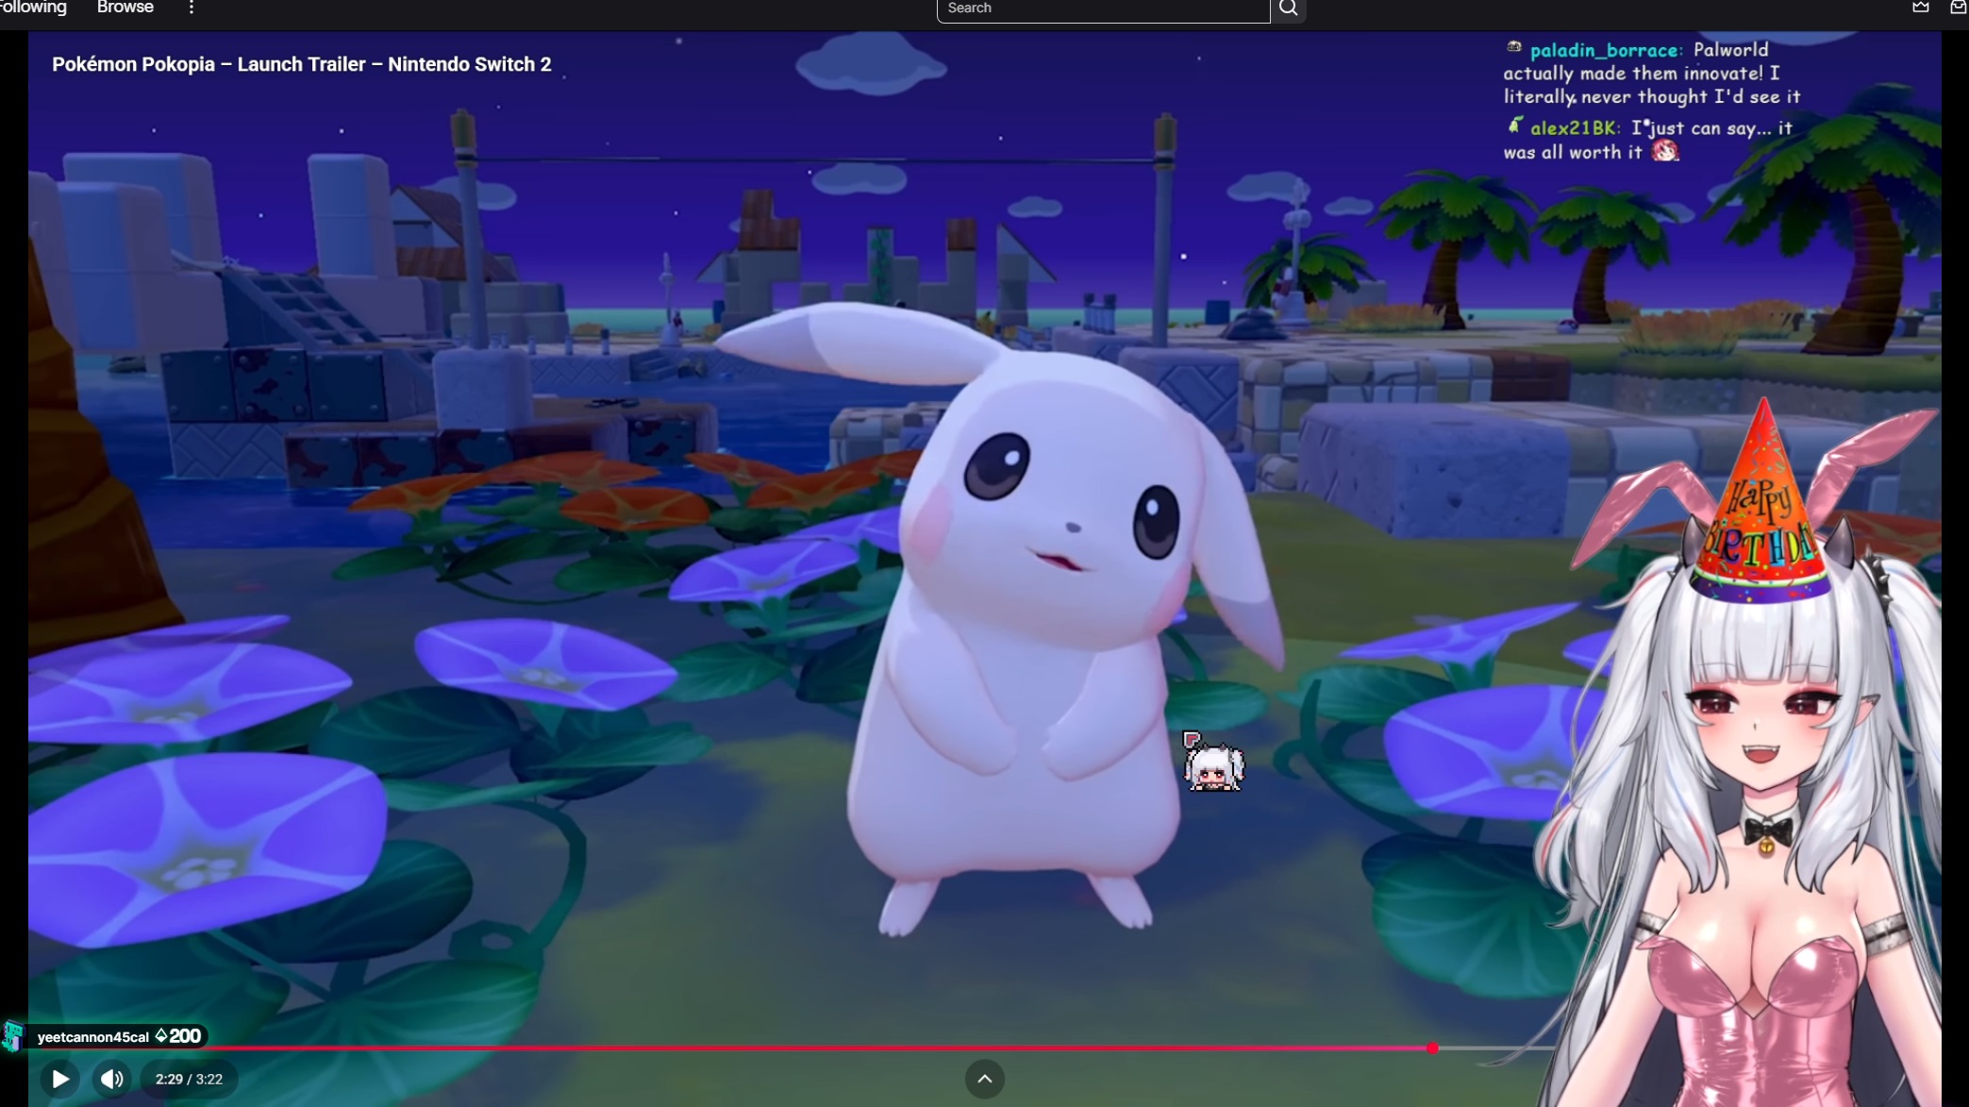Screen dimensions: 1969x1107
Task: Click the small chibi sprite beside Pikachu
Action: [1212, 763]
